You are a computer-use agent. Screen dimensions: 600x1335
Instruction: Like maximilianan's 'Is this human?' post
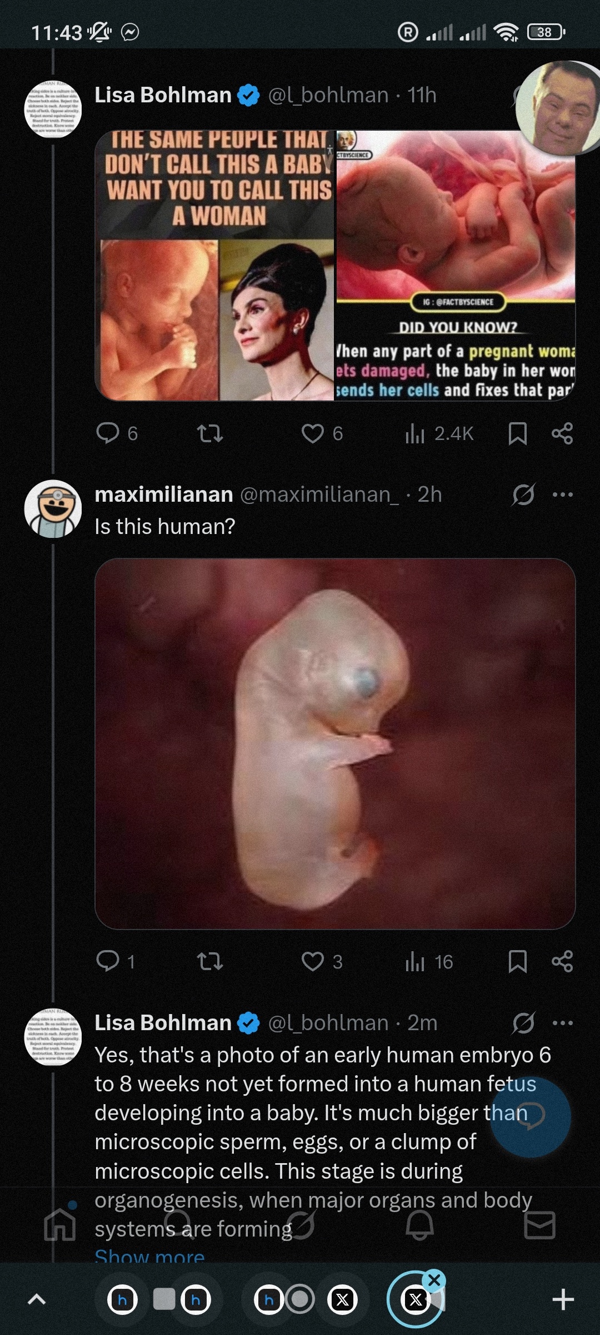click(313, 961)
